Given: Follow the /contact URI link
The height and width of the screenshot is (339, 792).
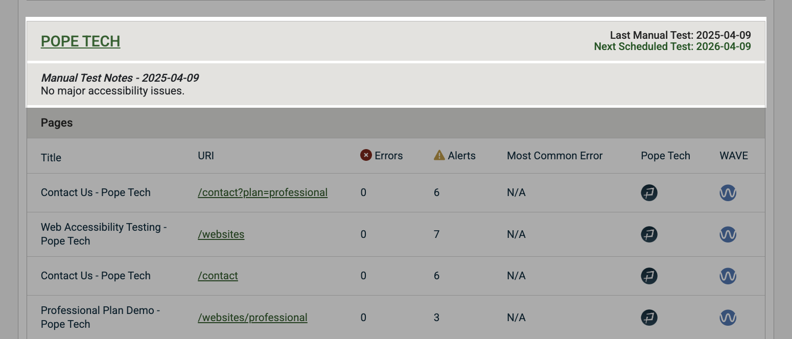Looking at the screenshot, I should 218,276.
